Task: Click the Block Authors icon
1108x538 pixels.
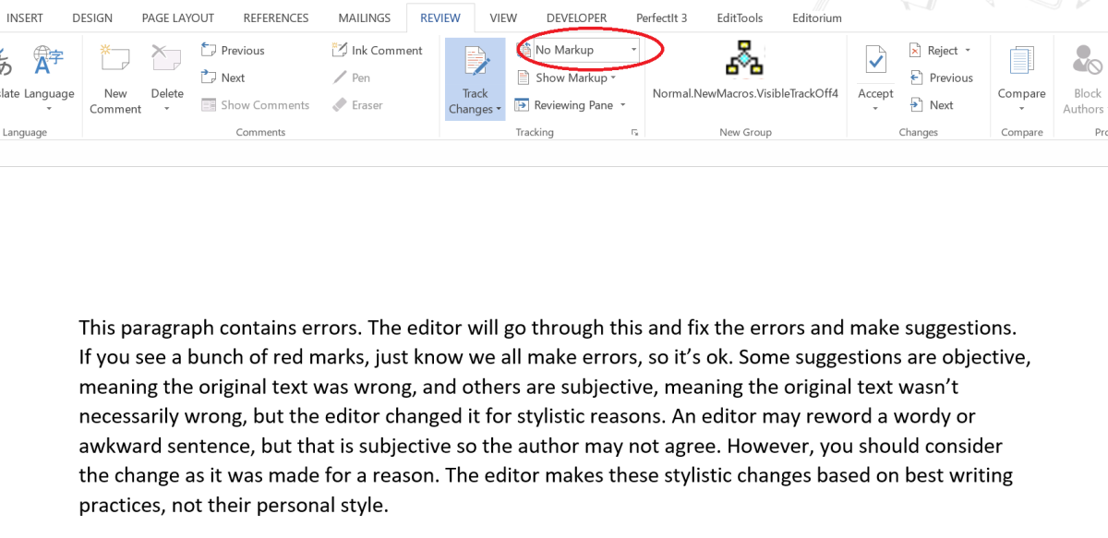Action: (1086, 60)
